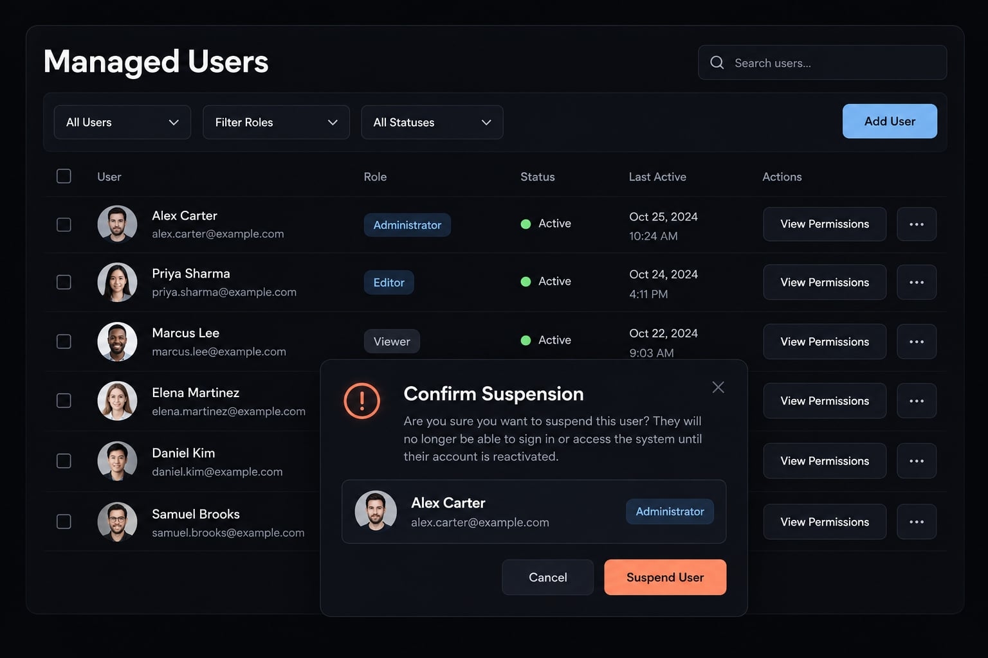Select the Samuel Brooks row checkbox
988x658 pixels.
click(x=64, y=522)
